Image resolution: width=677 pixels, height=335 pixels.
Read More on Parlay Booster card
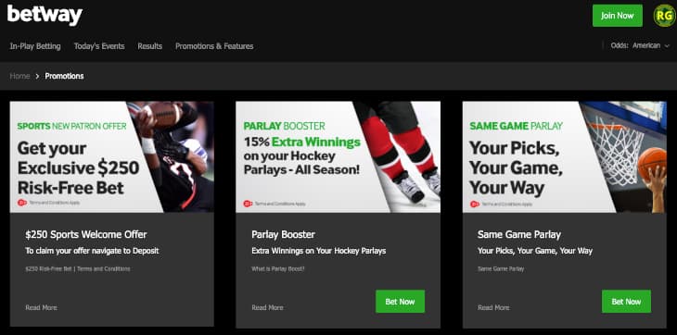pyautogui.click(x=267, y=307)
